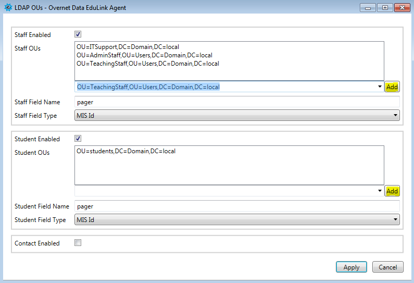Select OU=students,DC=Domain,DC=local in Student OUs list

point(126,151)
